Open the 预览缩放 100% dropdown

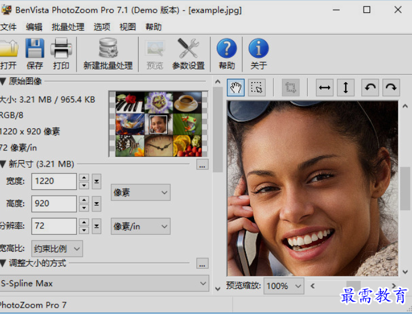(x=284, y=285)
